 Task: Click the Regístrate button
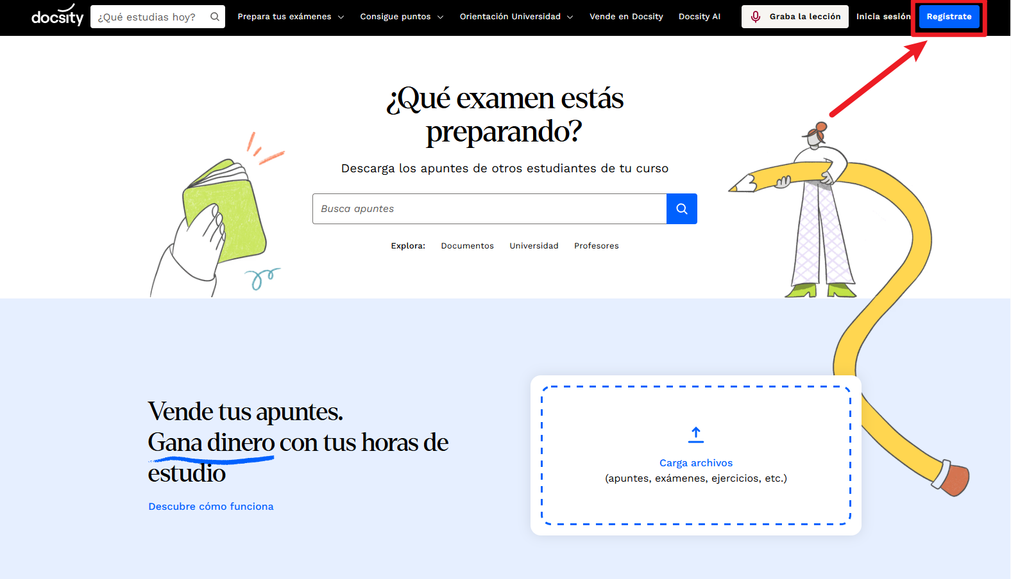[x=949, y=17]
